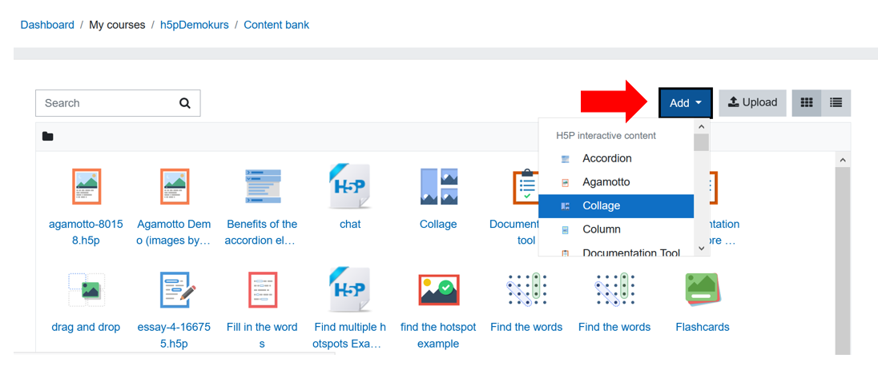Screen dimensions: 878x374
Task: Open the Flashcards content icon
Action: coord(703,289)
